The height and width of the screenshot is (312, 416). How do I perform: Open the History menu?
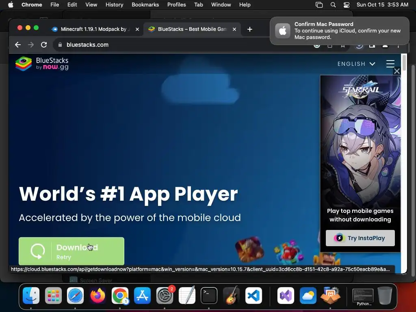[x=114, y=5]
